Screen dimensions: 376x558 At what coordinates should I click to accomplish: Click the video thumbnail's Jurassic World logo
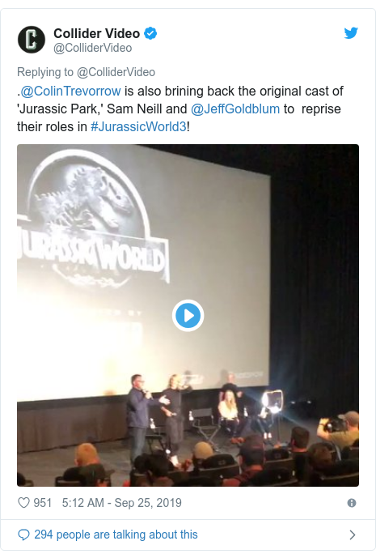coord(93,219)
